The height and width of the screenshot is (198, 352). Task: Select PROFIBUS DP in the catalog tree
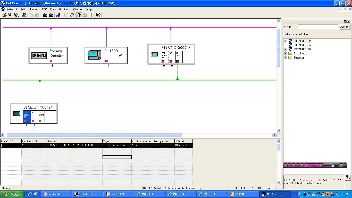[302, 41]
